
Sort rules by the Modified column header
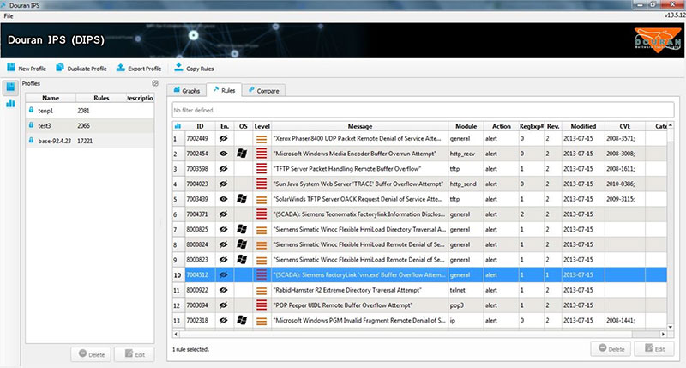583,126
